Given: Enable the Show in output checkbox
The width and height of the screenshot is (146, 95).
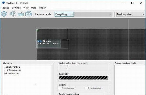Looking at the screenshot, I should point(86,88).
